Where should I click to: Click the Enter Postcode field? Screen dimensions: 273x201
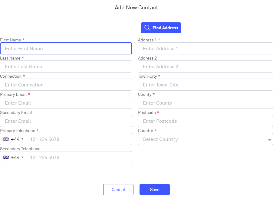coord(205,121)
